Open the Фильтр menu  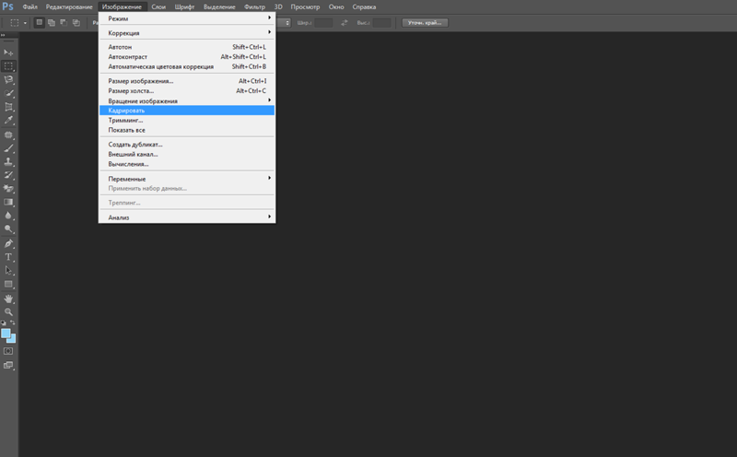click(255, 7)
